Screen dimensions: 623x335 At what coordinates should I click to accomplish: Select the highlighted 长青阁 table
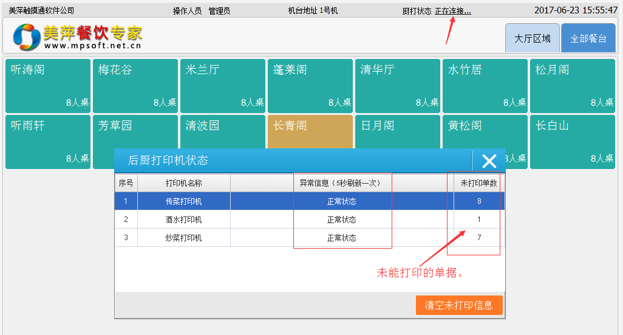pyautogui.click(x=310, y=131)
